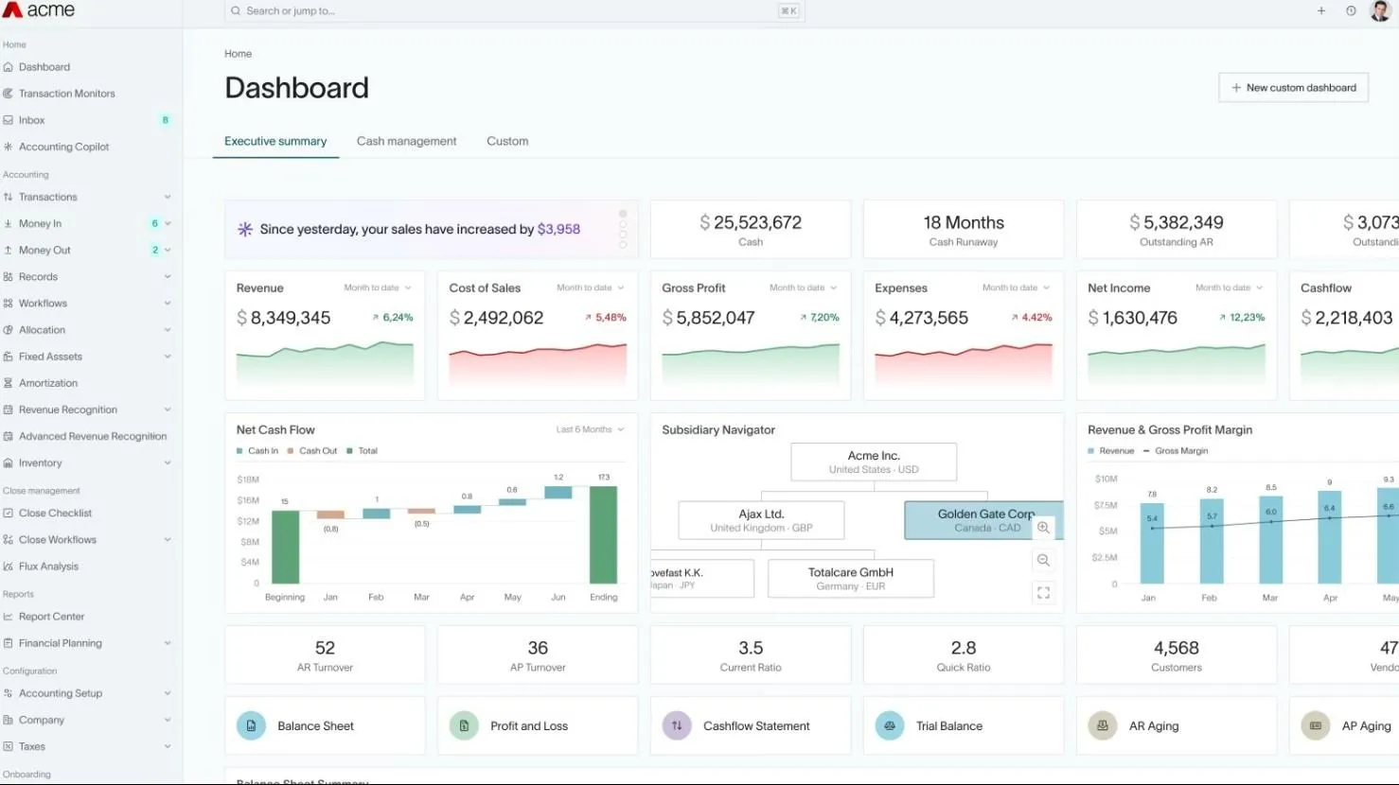Click the $3,958 sales increase amount
The height and width of the screenshot is (785, 1399).
[558, 229]
